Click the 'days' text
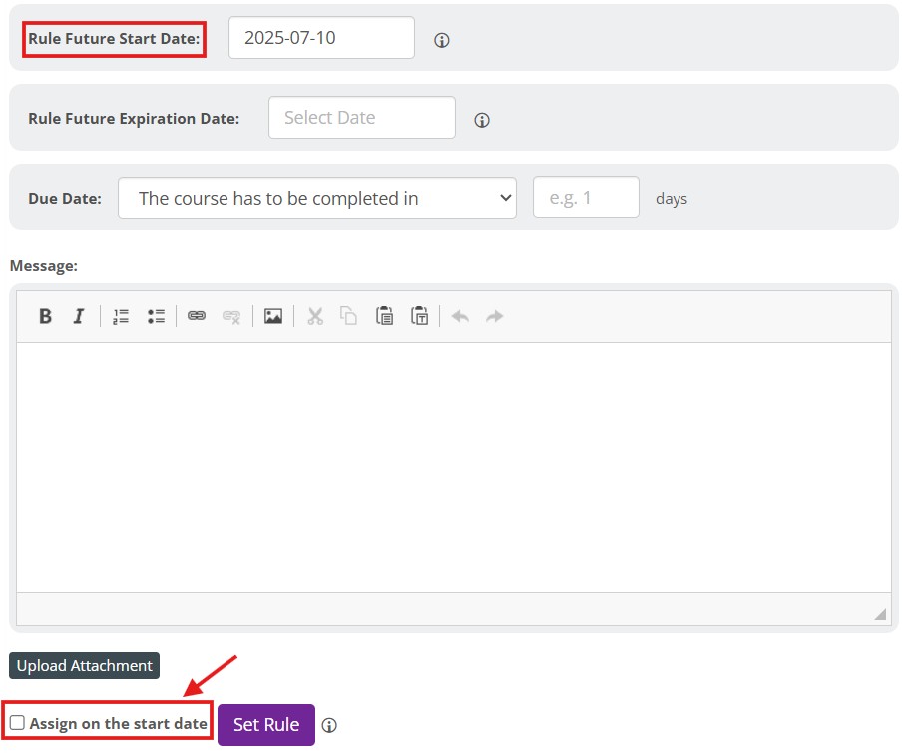 pos(672,199)
